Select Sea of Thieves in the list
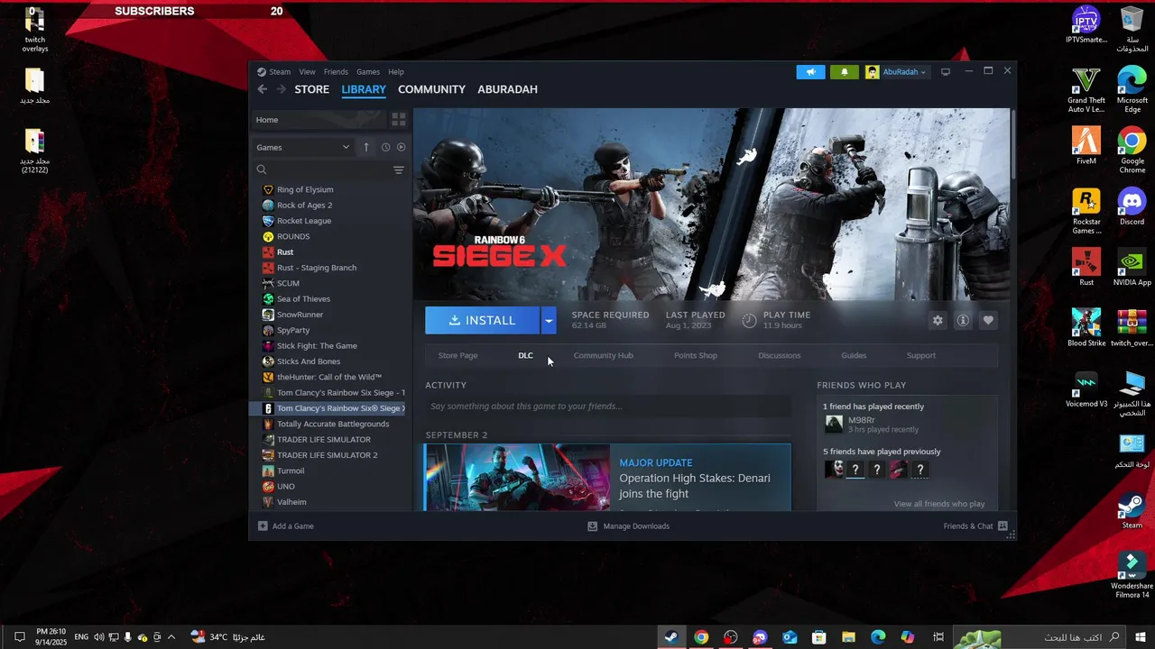The width and height of the screenshot is (1155, 649). (x=303, y=298)
